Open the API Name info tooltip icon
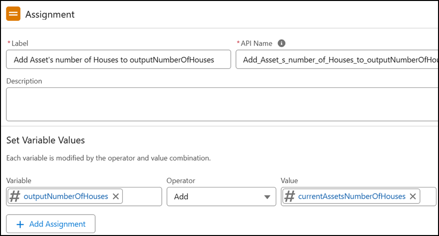The width and height of the screenshot is (439, 236). [281, 43]
